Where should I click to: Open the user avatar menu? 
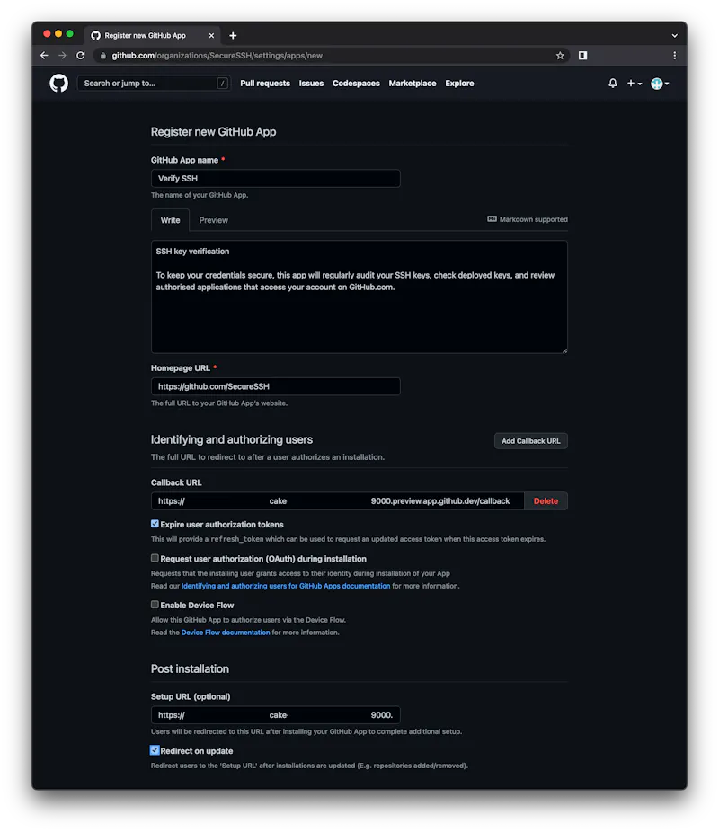pyautogui.click(x=660, y=84)
